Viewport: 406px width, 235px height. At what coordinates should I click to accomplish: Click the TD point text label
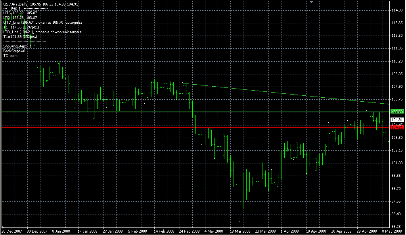10,56
